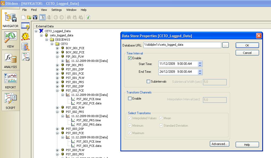Viewport: 271px width, 158px height.
Task: Collapse the CETO_Logged_Data root node
Action: [36, 31]
